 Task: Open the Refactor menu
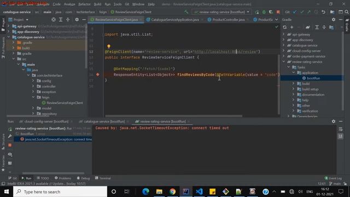84,4
